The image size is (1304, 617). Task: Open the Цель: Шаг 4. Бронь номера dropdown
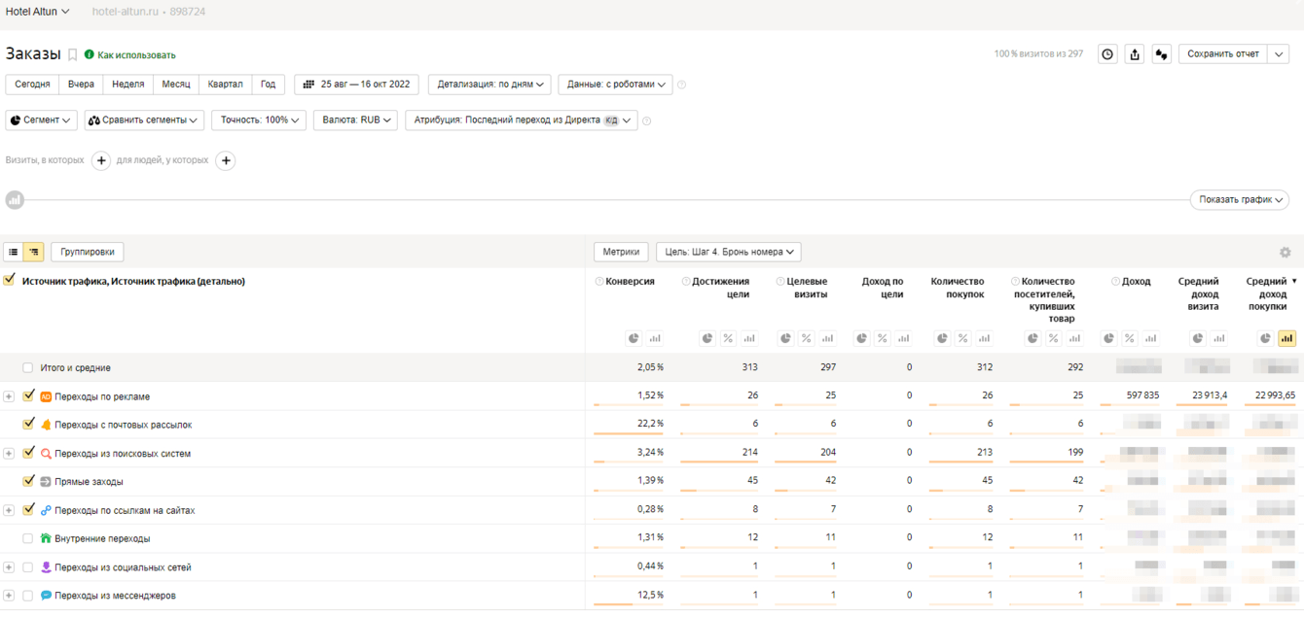click(x=728, y=252)
